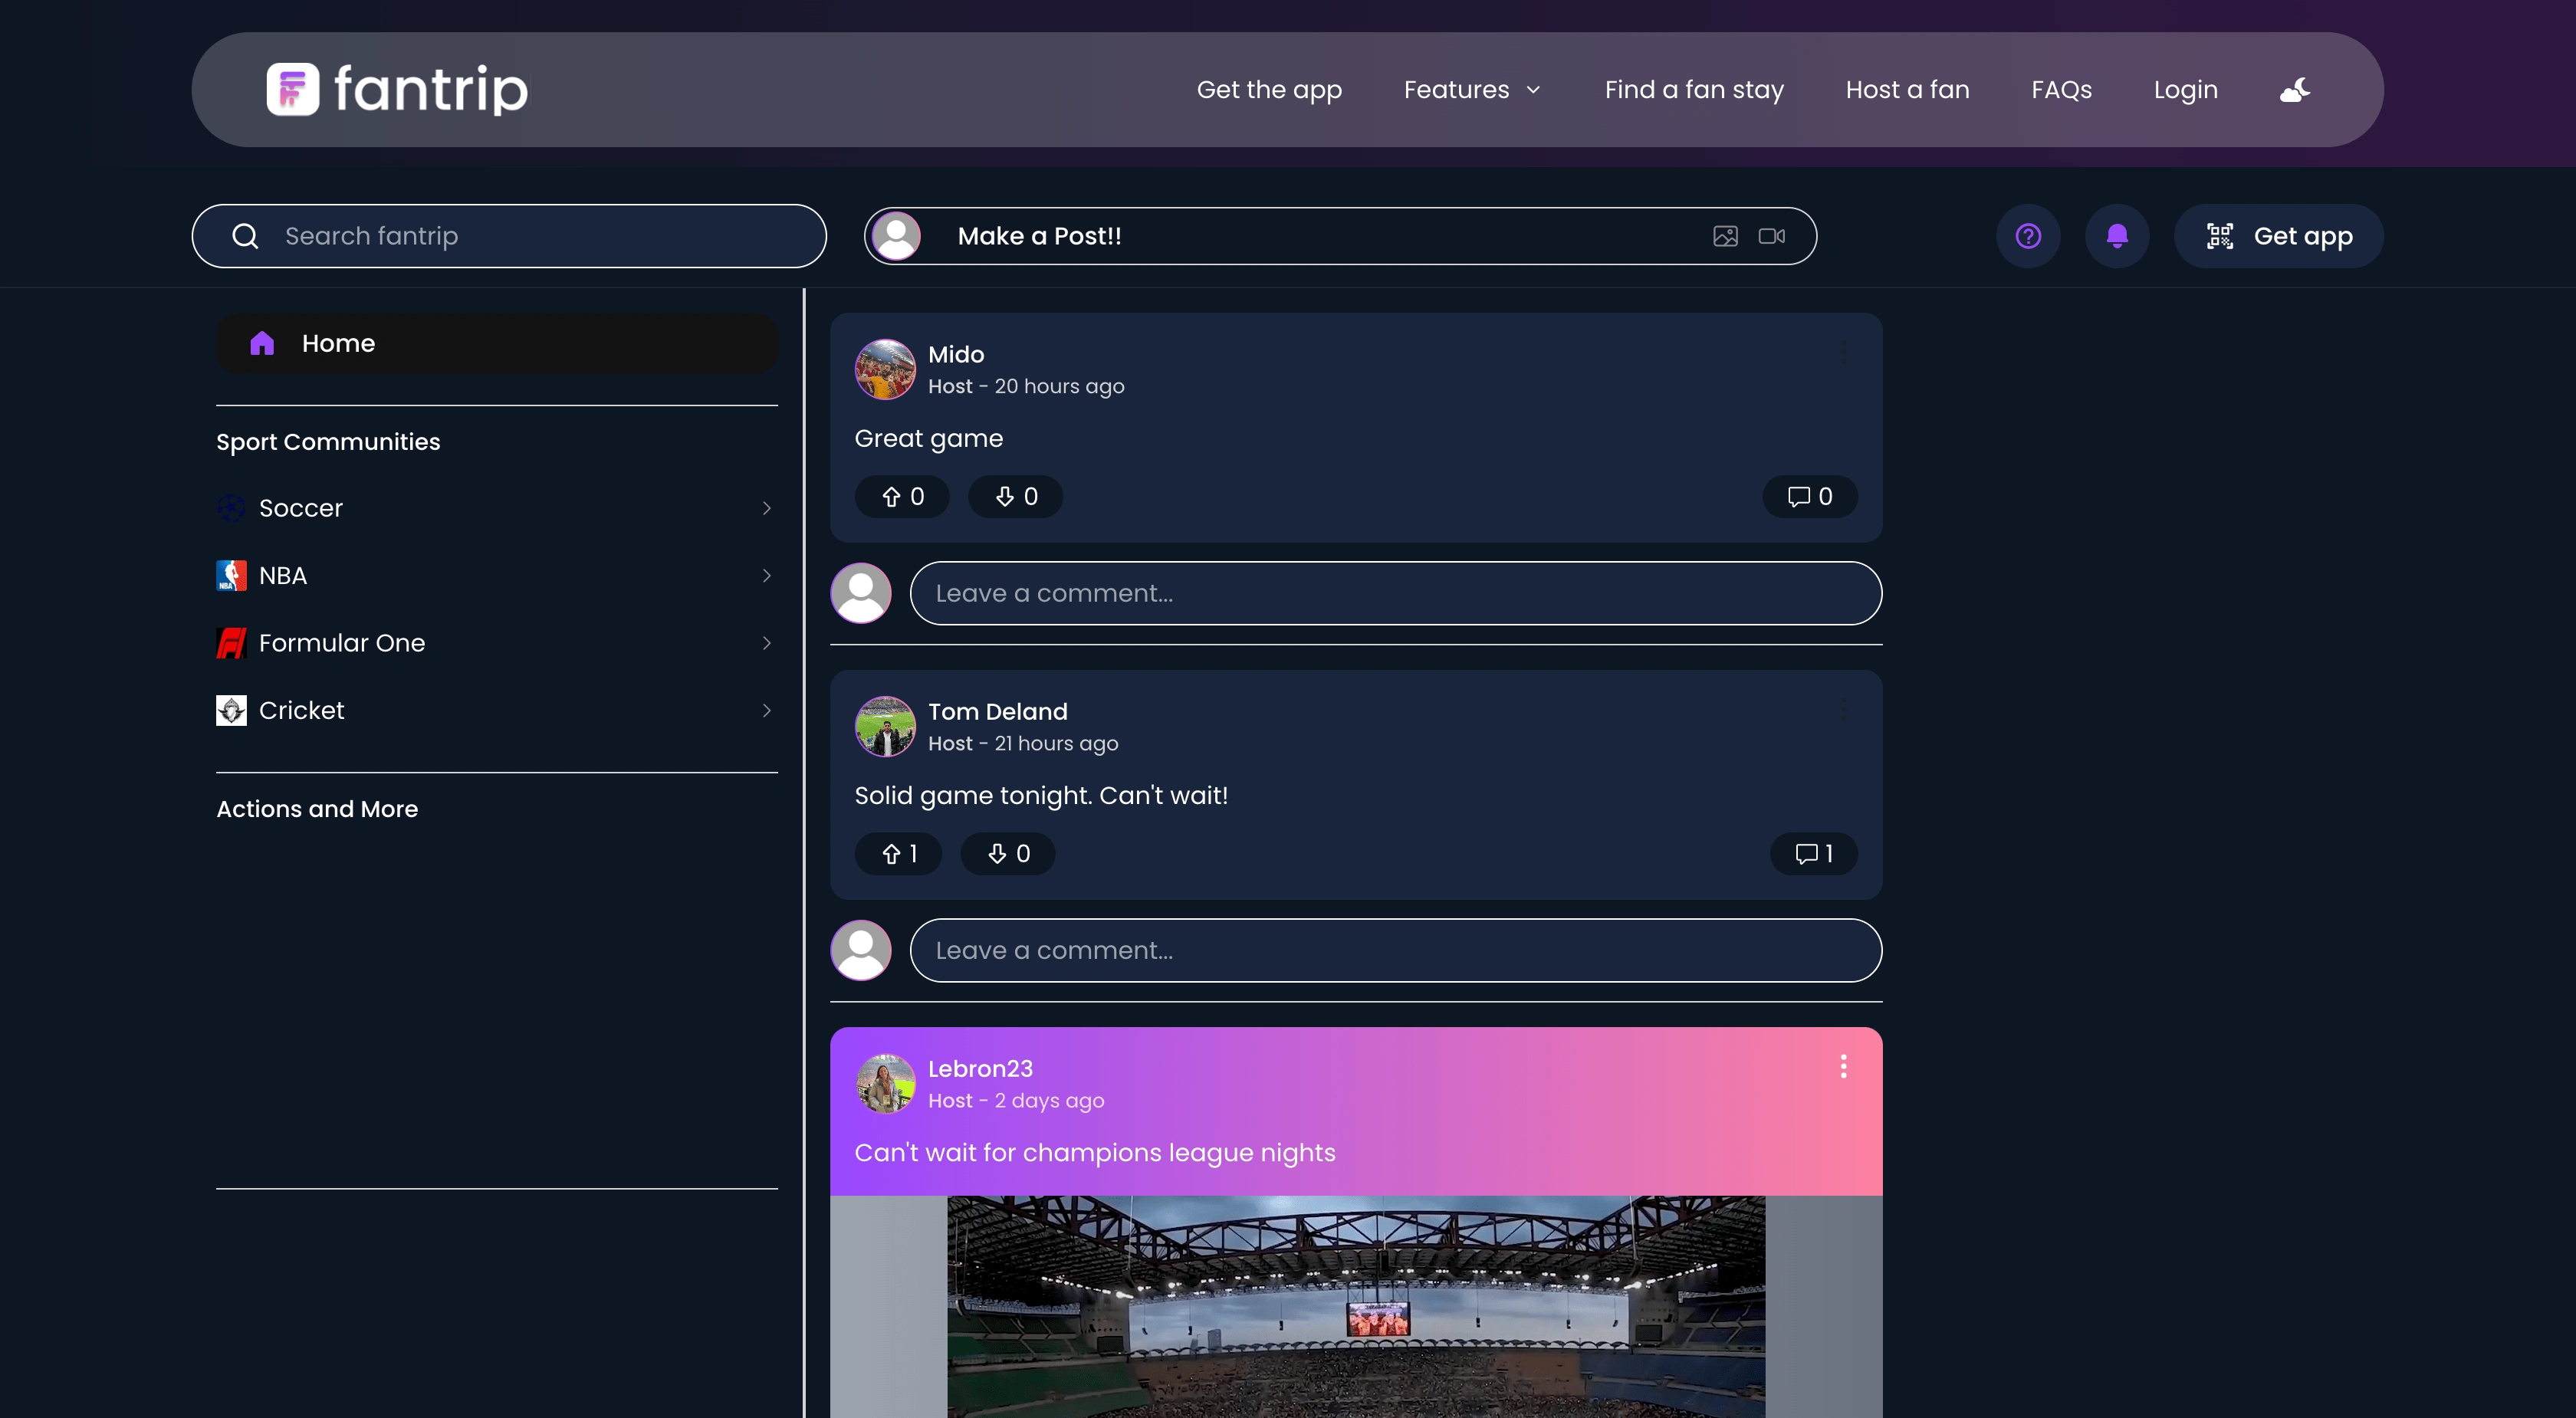Open Lebron23's profile avatar
Image resolution: width=2576 pixels, height=1418 pixels.
[885, 1083]
